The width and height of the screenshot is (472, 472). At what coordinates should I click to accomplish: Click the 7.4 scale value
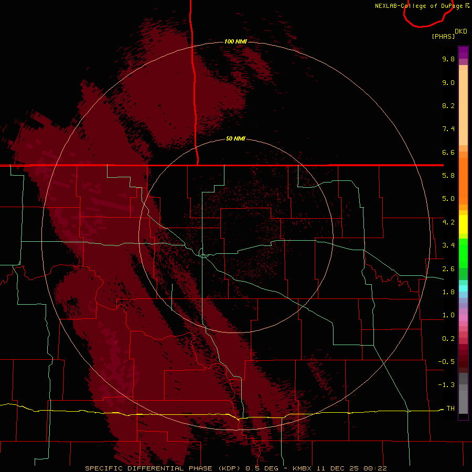448,129
